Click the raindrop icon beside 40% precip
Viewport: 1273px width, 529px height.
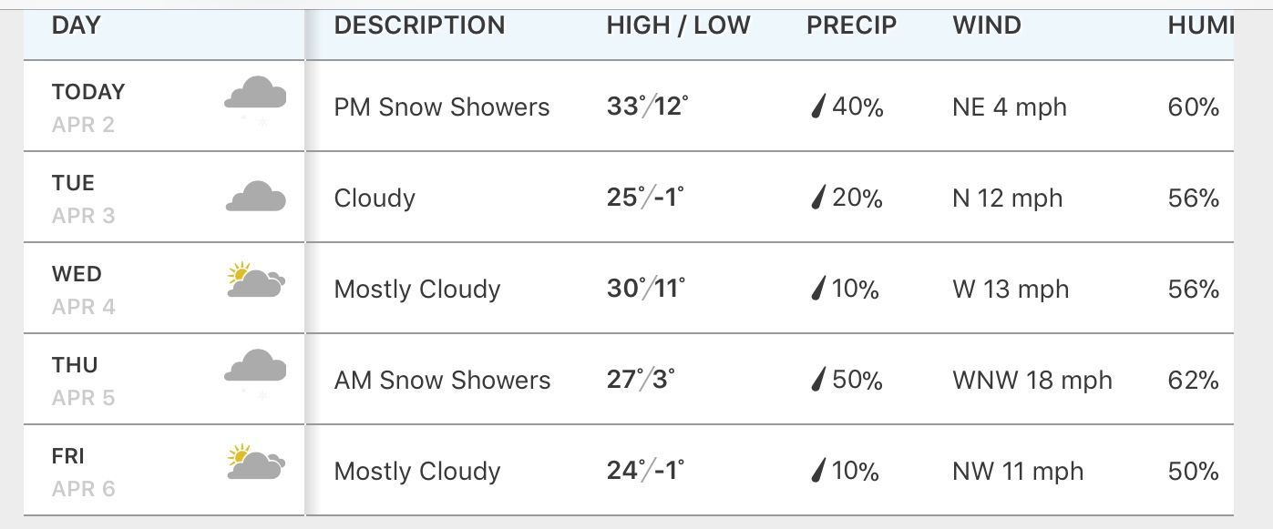(x=818, y=107)
